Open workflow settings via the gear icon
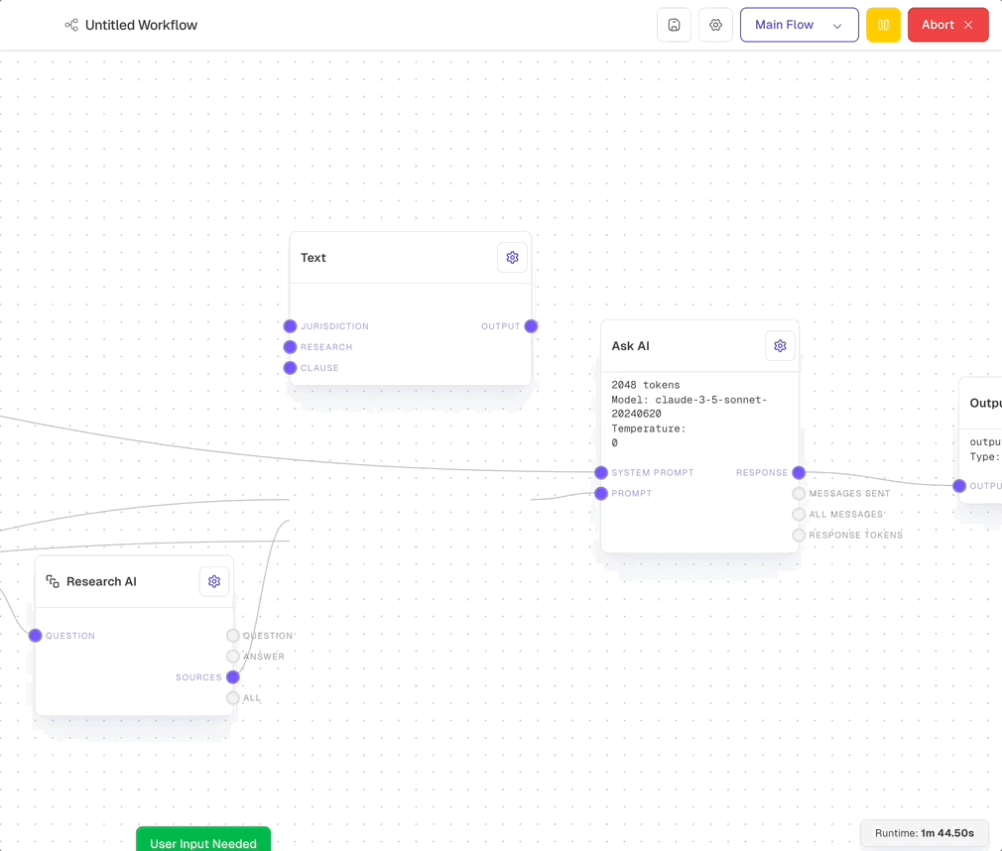The height and width of the screenshot is (851, 1002). pyautogui.click(x=715, y=25)
